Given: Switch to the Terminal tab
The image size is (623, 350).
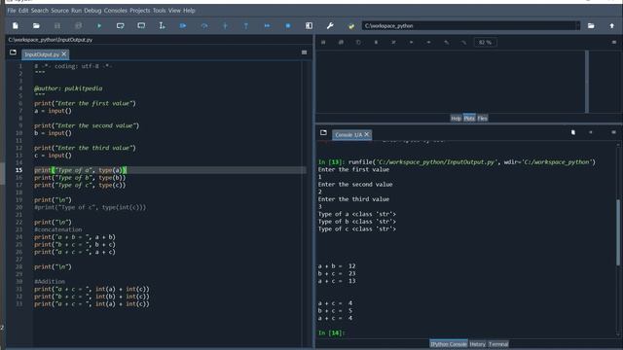Looking at the screenshot, I should click(498, 344).
